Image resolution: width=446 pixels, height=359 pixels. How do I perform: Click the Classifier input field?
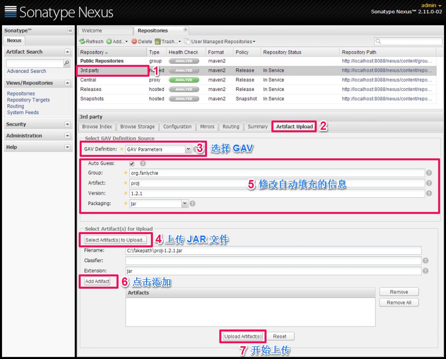click(x=273, y=261)
